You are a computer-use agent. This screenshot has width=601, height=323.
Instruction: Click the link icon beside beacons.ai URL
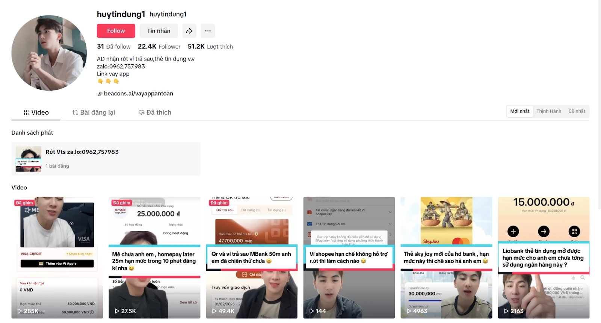(x=100, y=94)
